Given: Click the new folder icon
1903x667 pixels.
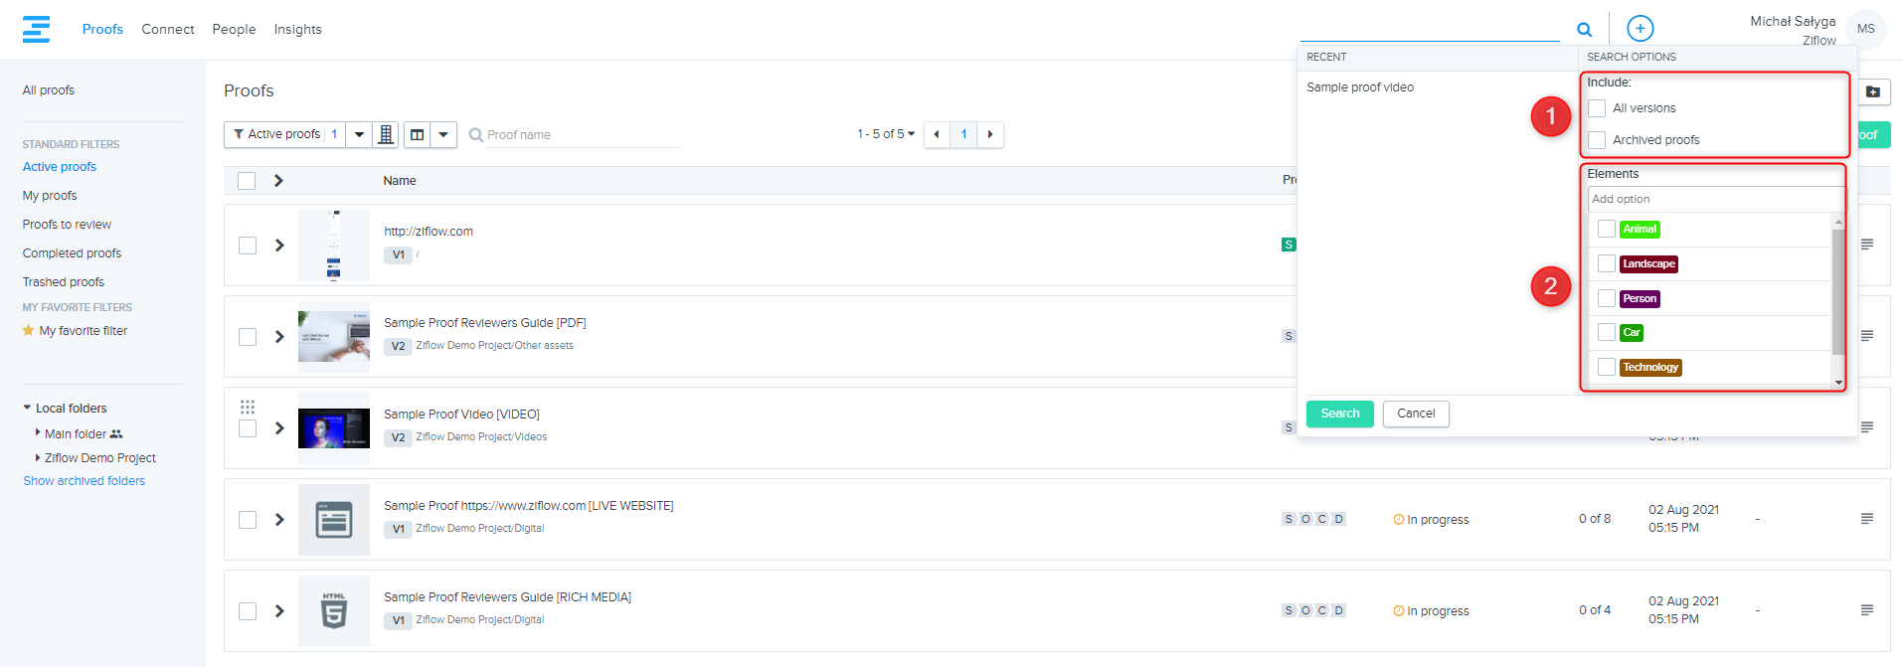Looking at the screenshot, I should pos(1873,91).
